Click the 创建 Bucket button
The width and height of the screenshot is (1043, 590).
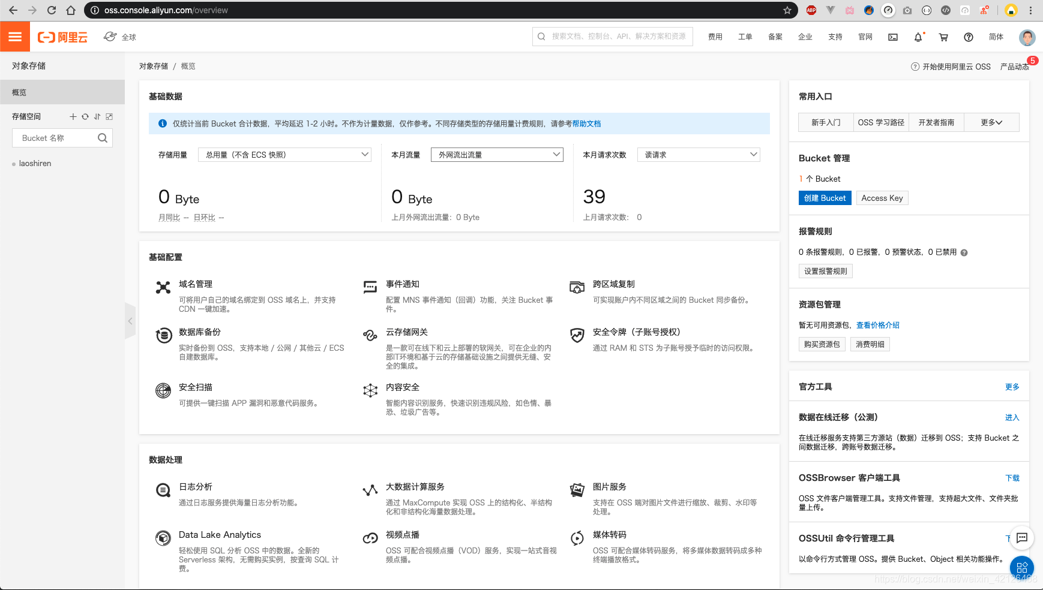coord(825,198)
